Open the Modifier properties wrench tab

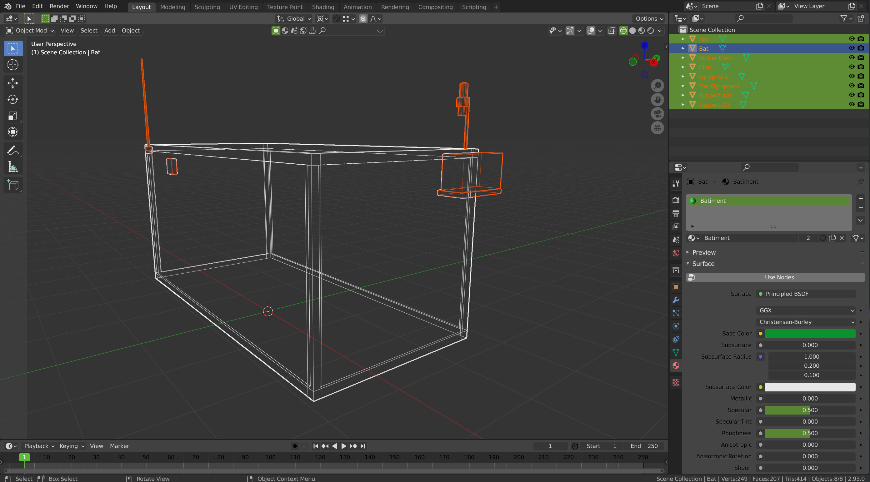tap(676, 300)
